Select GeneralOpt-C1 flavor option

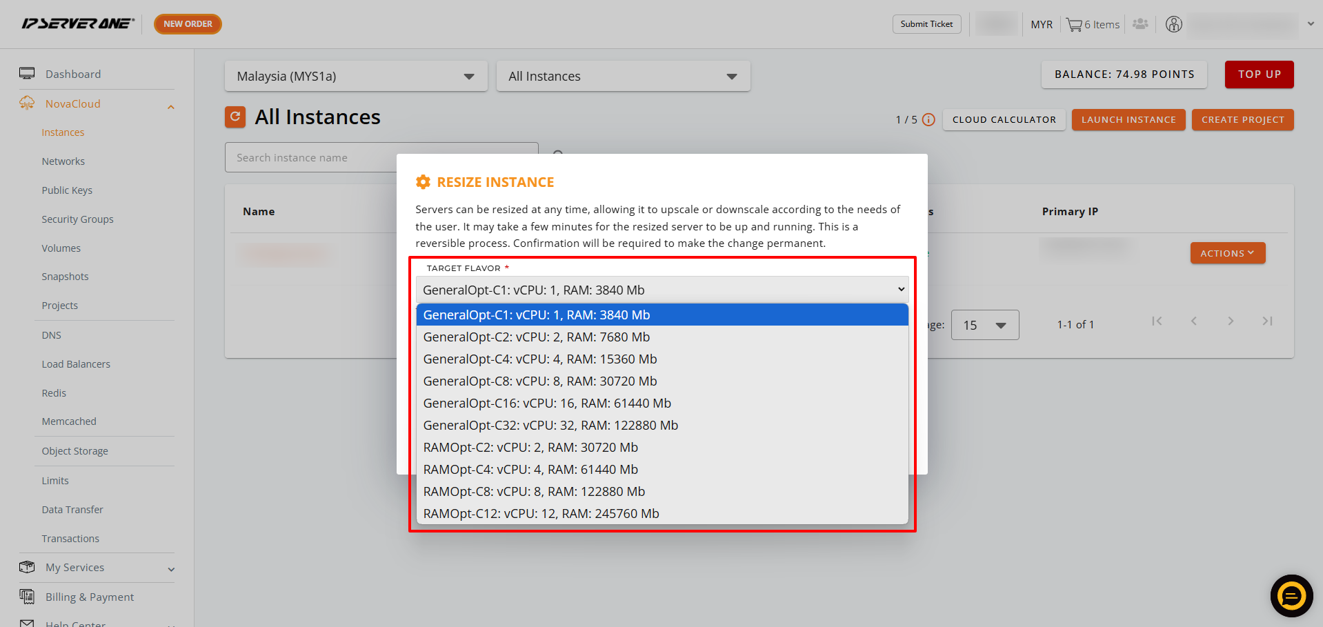[x=662, y=315]
